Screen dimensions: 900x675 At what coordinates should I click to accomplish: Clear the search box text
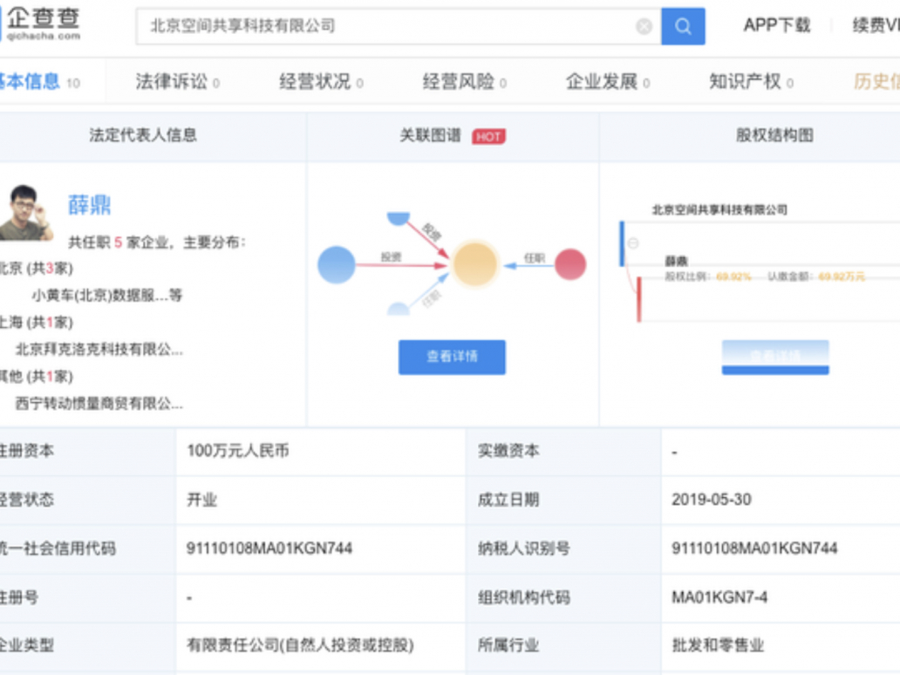644,26
